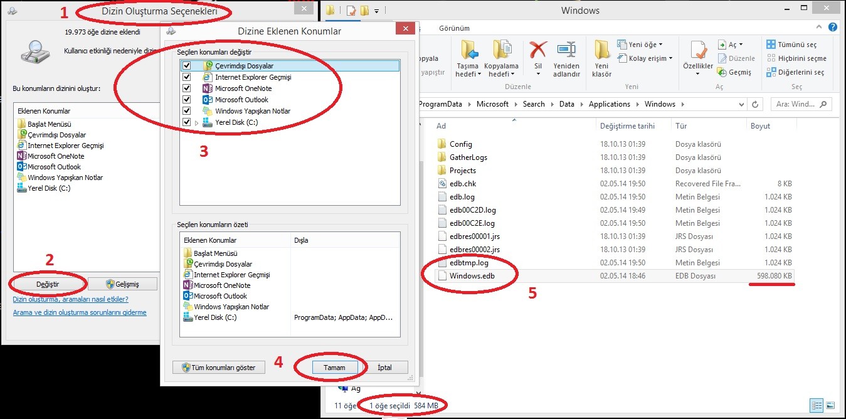Expand Yerel Disk (C:) tree arrow
846x419 pixels.
click(x=196, y=123)
